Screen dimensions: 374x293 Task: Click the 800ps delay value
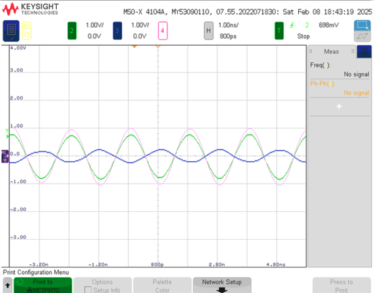pyautogui.click(x=228, y=36)
